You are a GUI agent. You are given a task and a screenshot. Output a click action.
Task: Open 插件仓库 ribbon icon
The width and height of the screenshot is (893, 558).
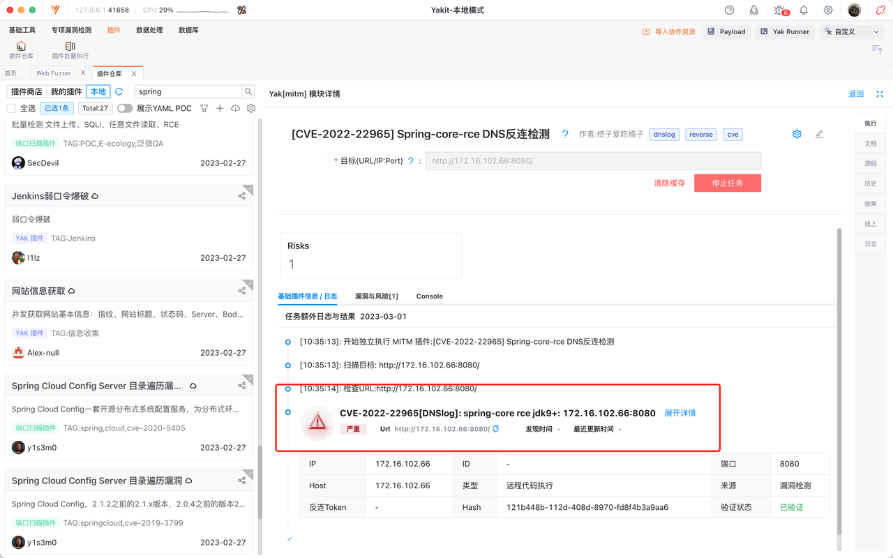[x=21, y=50]
